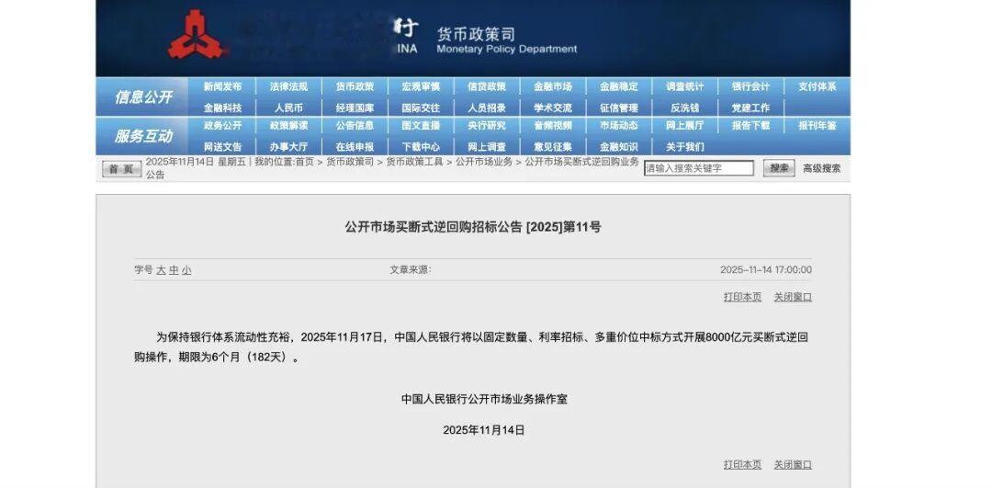Open the 办事大厅 section

pyautogui.click(x=288, y=146)
